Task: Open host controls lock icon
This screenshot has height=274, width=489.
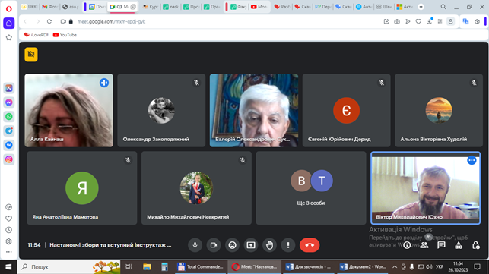Action: pyautogui.click(x=475, y=245)
